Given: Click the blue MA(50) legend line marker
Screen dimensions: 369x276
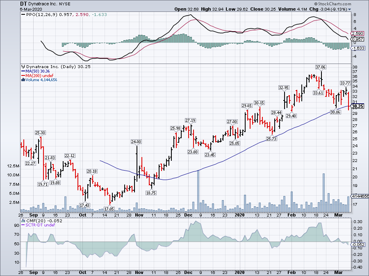Looking at the screenshot, I should pos(23,71).
